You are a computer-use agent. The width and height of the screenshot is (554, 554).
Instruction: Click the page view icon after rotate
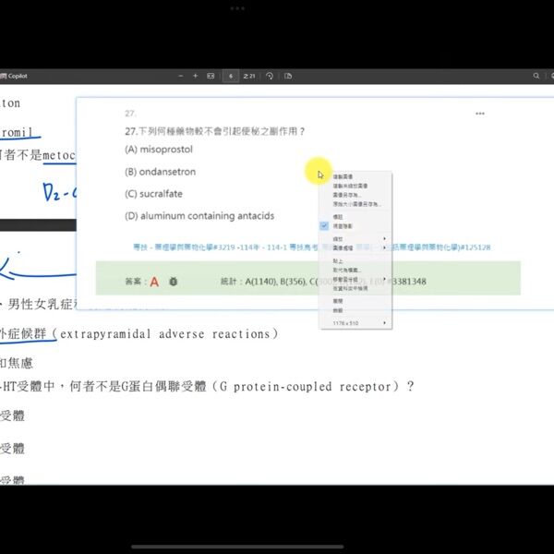pos(288,75)
